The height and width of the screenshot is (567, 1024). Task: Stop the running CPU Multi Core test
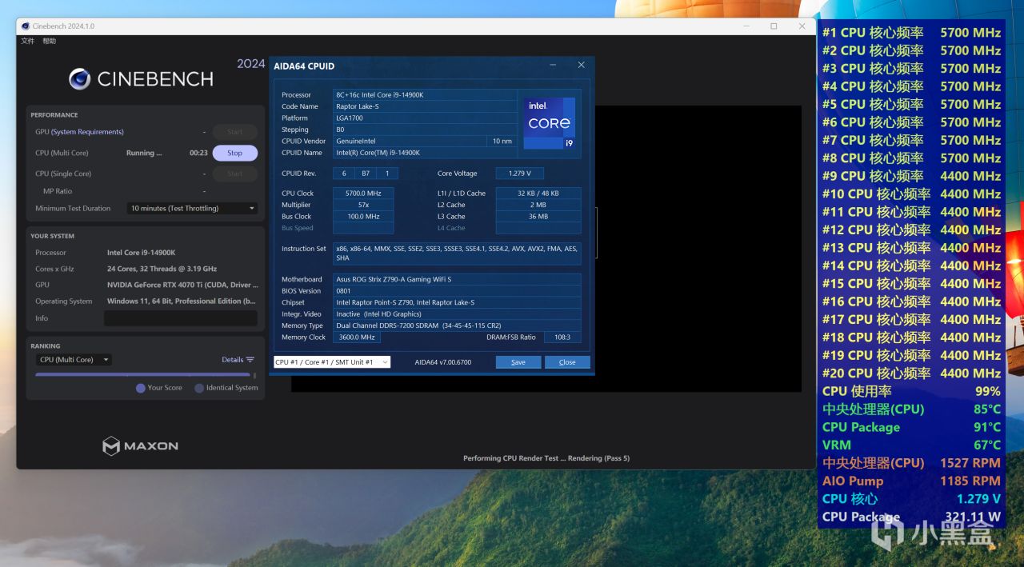[x=234, y=152]
